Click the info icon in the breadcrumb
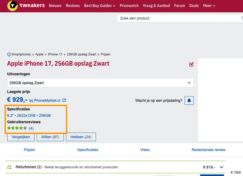 click(x=9, y=54)
